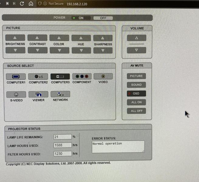Click the PROJECTOR STATUS heading
Viewport: 199px width, 182px height.
(x=24, y=129)
